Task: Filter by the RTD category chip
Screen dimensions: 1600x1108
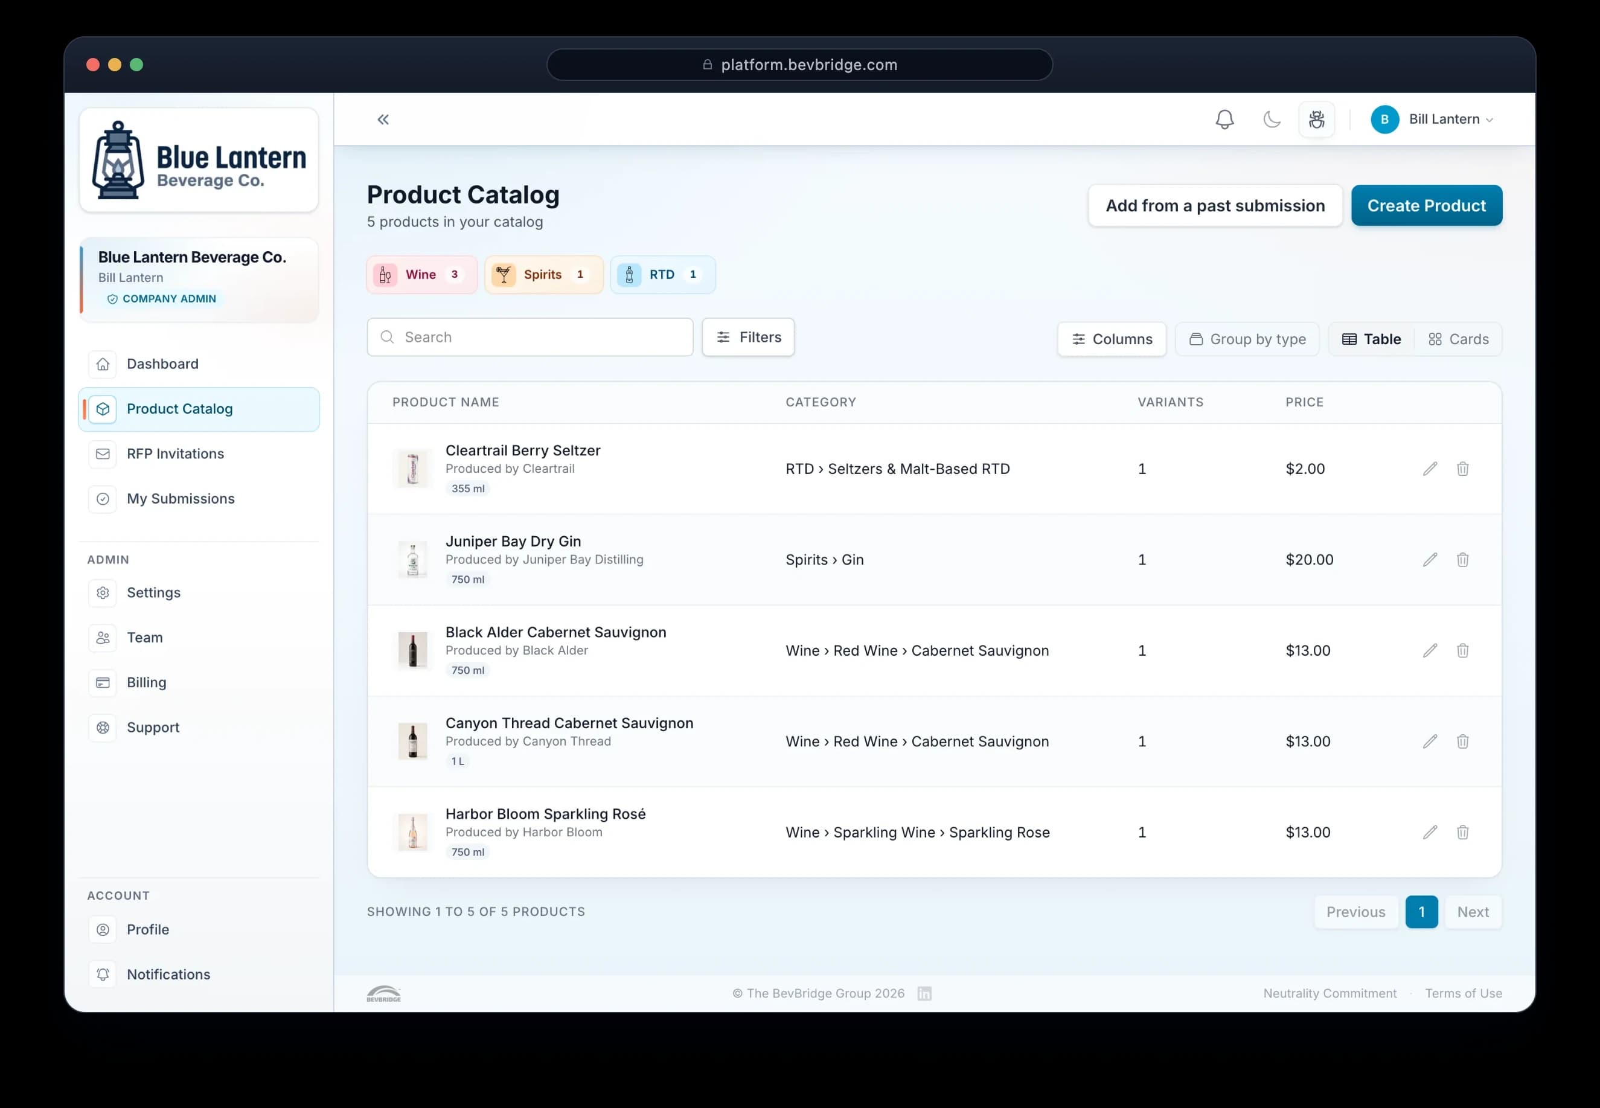Action: 662,274
